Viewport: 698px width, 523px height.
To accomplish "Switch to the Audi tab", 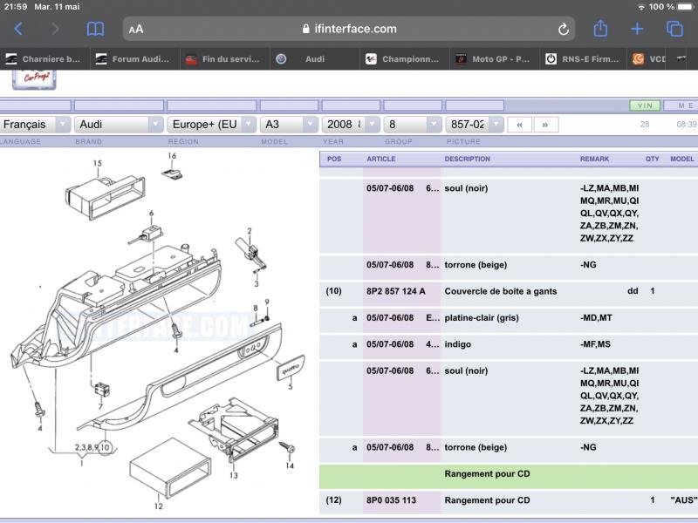I will tap(315, 58).
